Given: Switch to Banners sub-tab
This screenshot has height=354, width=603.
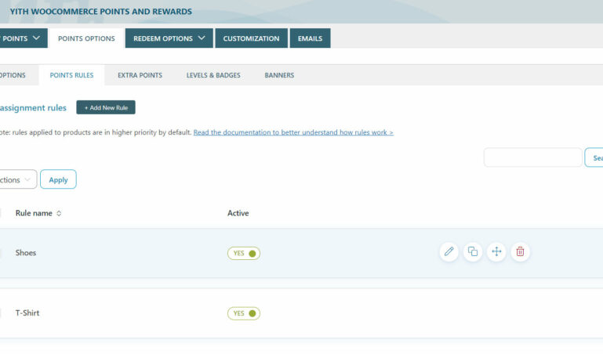Looking at the screenshot, I should 279,75.
